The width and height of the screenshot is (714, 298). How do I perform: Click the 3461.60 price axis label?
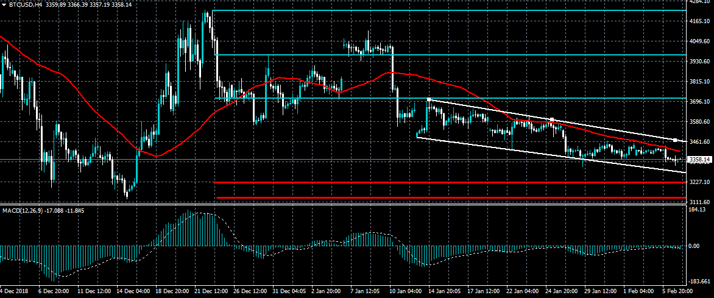(x=701, y=142)
